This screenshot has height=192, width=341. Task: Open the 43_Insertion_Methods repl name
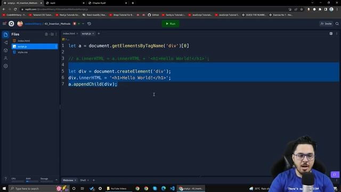click(x=58, y=23)
